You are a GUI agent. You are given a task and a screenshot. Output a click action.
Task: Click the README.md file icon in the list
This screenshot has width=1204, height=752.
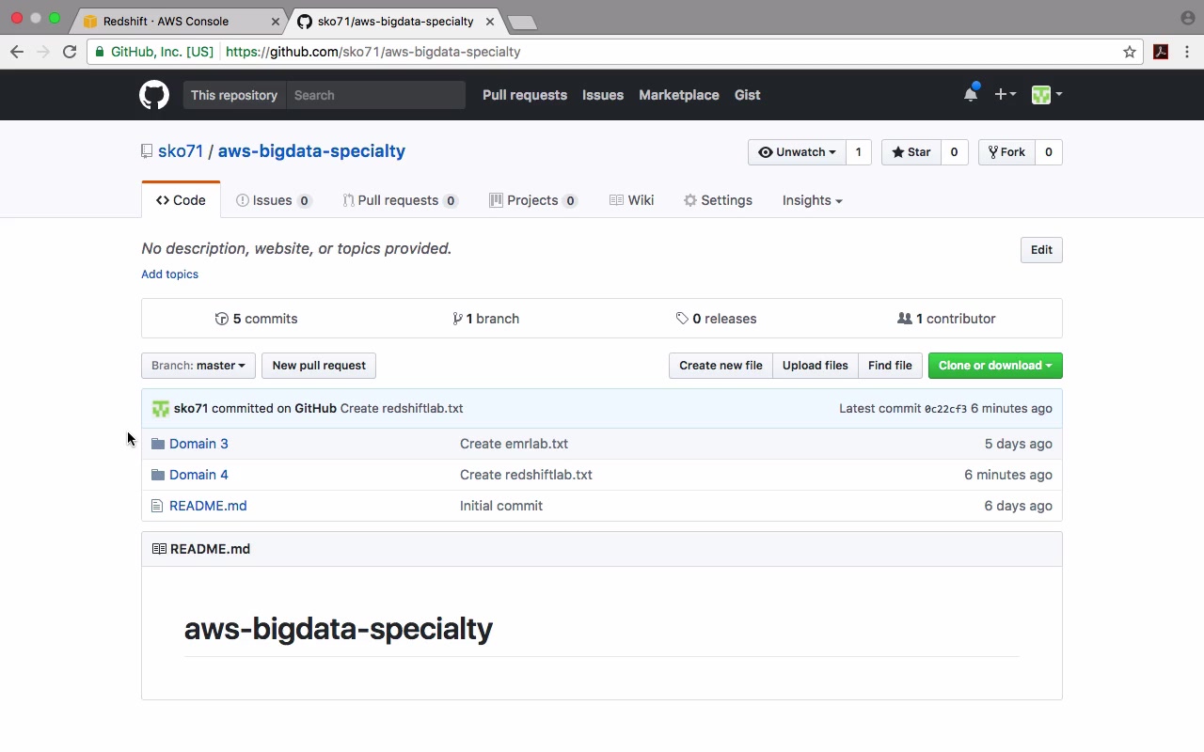coord(157,506)
